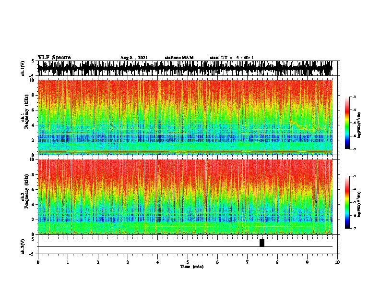Click the "-7" label on ch.1 color bar
Image resolution: width=380 pixels, height=294 pixels.
354,149
